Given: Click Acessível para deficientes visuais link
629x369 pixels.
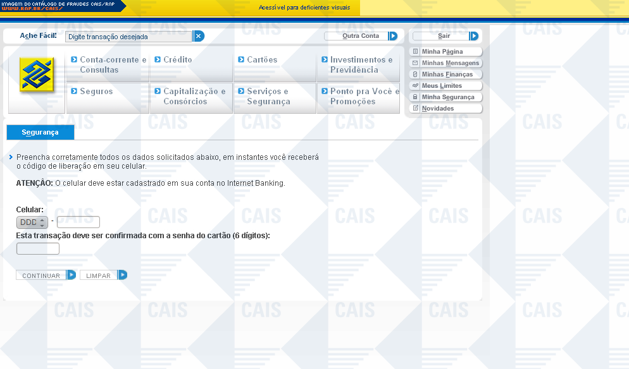Looking at the screenshot, I should 304,8.
